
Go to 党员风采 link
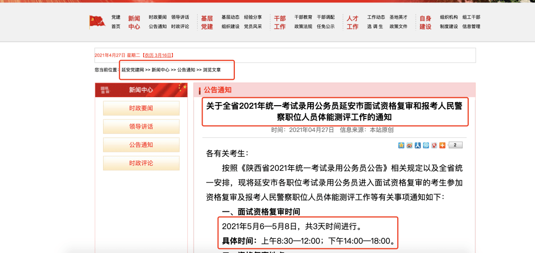click(x=253, y=26)
